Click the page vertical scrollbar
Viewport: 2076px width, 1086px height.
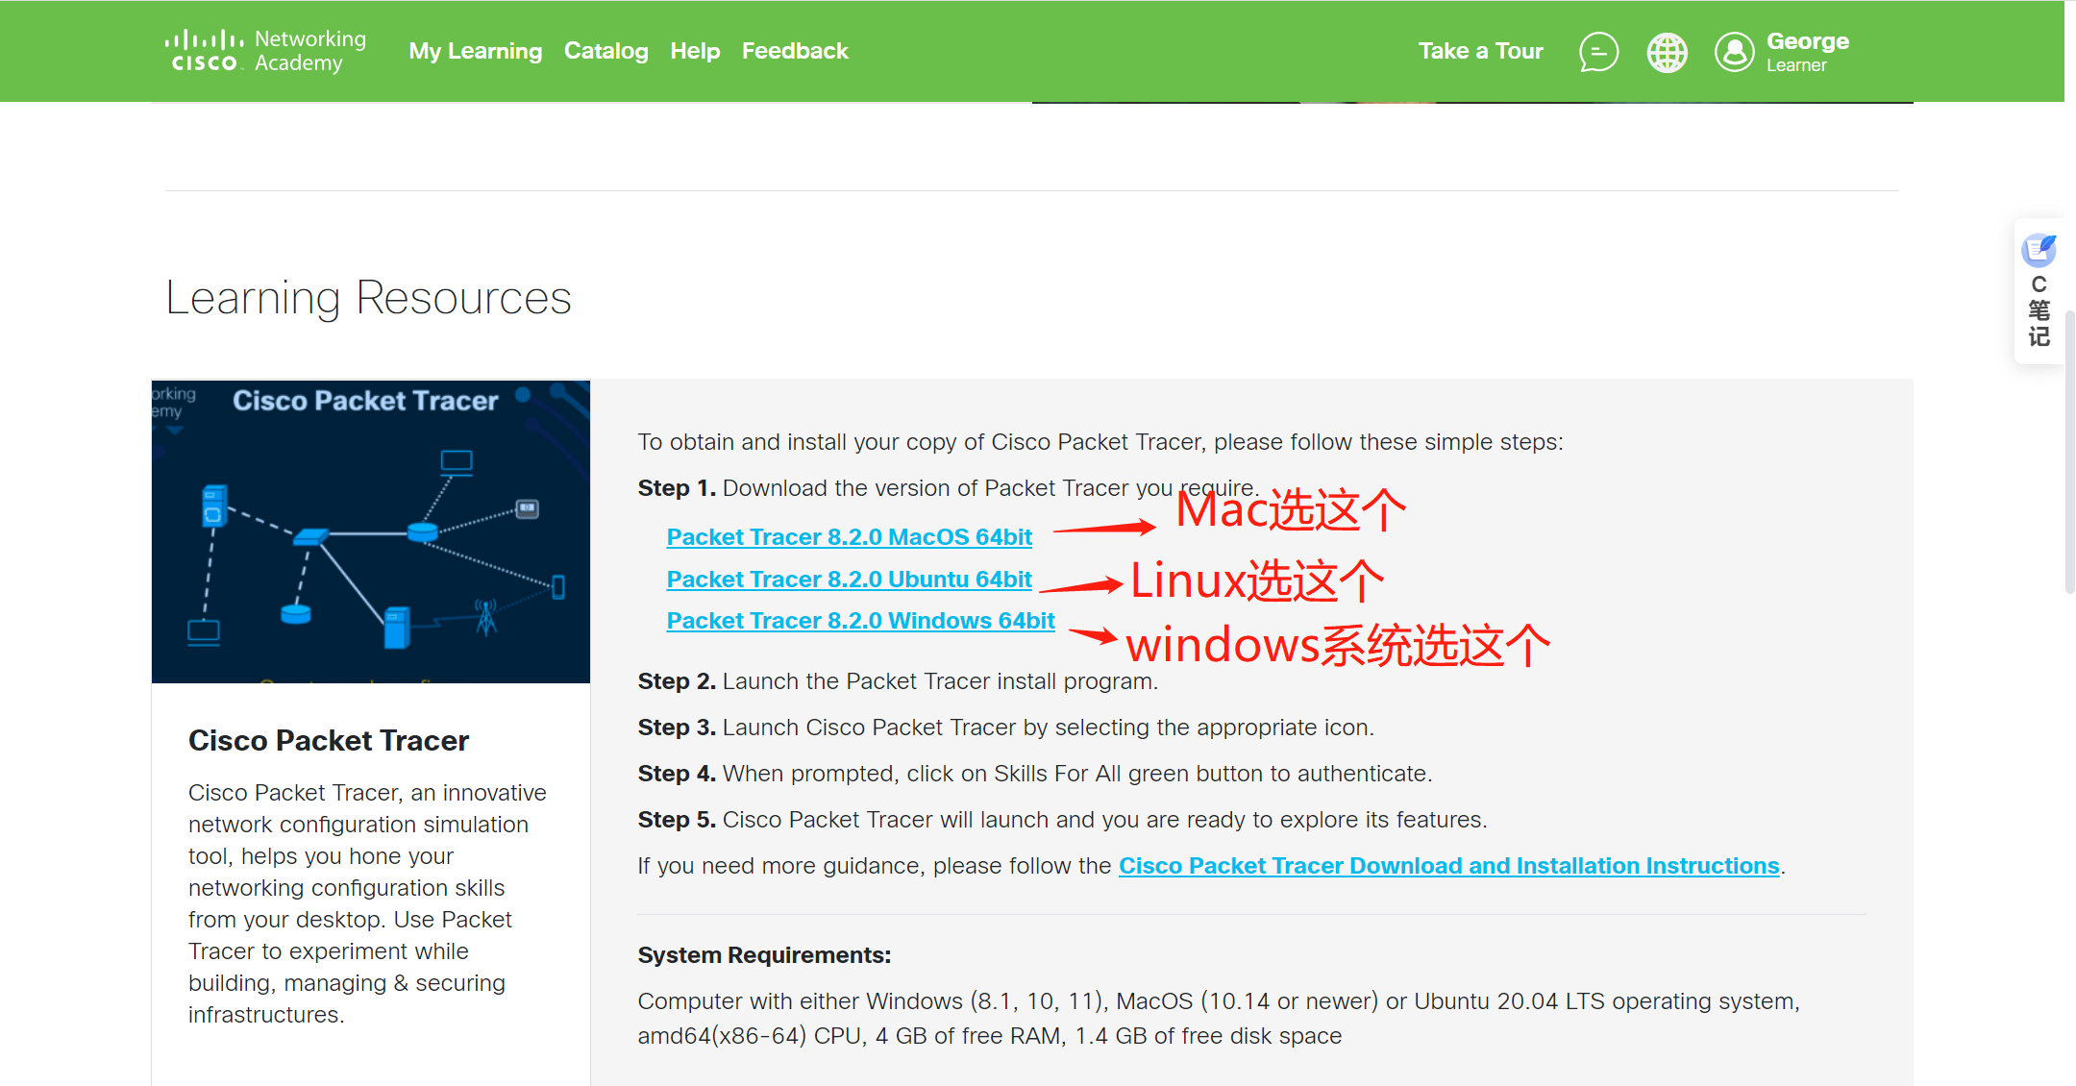click(x=2069, y=452)
